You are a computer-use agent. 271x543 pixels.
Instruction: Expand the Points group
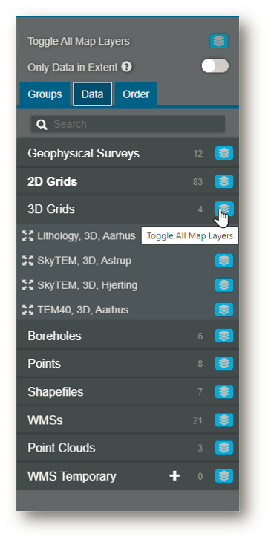[x=45, y=364]
